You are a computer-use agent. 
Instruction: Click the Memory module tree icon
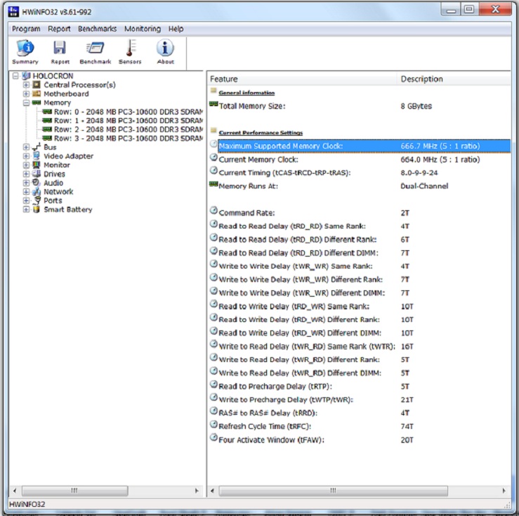(x=37, y=103)
